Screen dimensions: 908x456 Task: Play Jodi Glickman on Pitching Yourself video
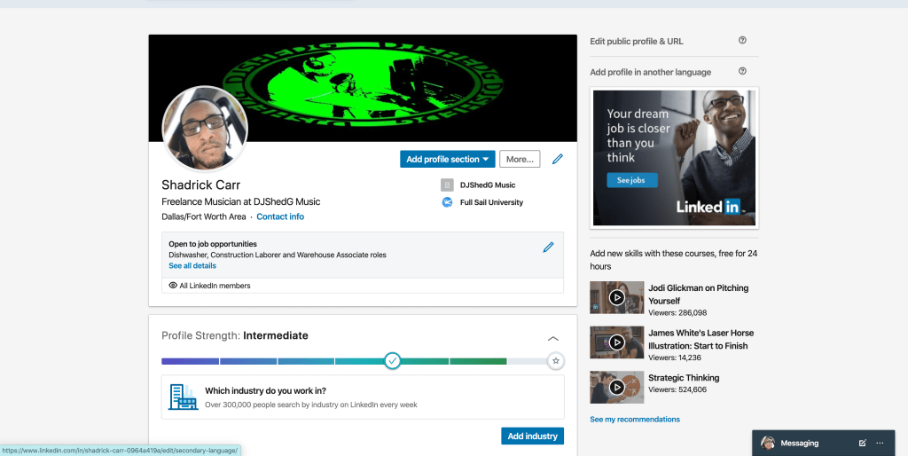[616, 297]
